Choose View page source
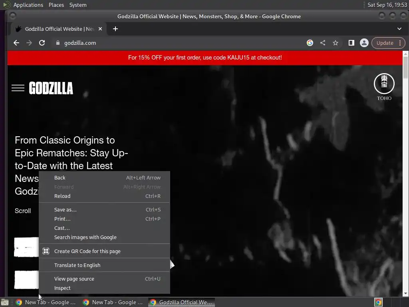Screen dimensions: 409x307 pos(104,279)
